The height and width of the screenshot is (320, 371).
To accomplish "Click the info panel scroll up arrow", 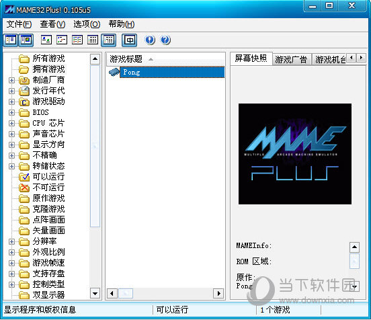I will [354, 247].
